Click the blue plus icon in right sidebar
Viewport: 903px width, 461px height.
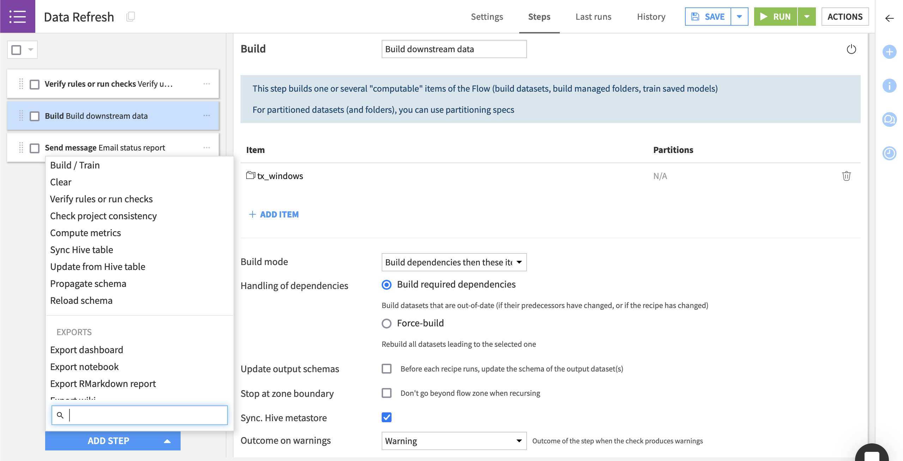(889, 52)
